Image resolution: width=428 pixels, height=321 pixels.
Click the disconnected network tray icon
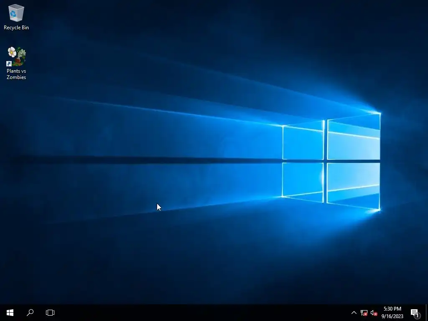pyautogui.click(x=364, y=313)
